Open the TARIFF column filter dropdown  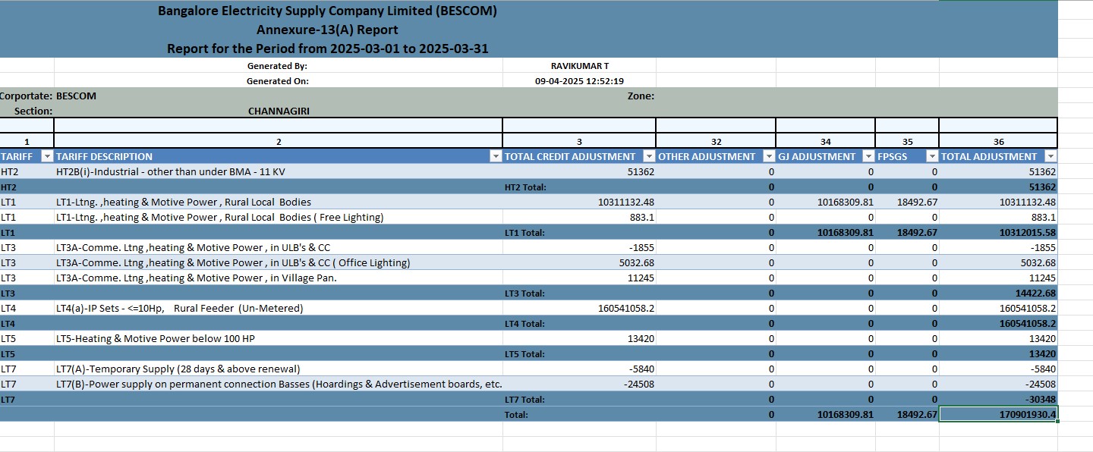click(x=47, y=156)
